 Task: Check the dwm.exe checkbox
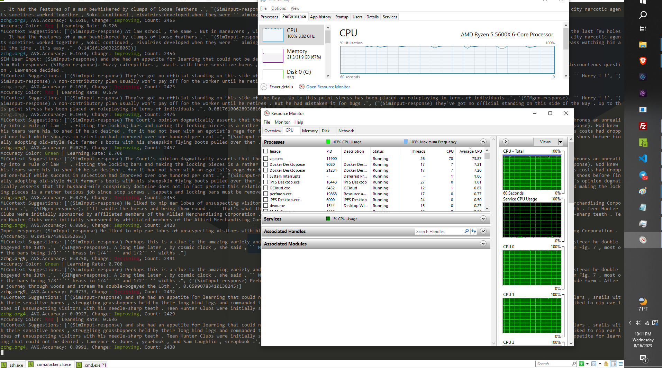[x=266, y=206]
